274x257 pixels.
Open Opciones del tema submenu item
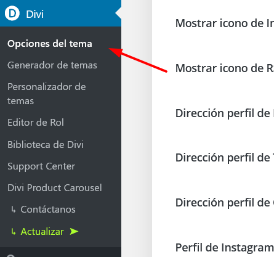click(50, 44)
